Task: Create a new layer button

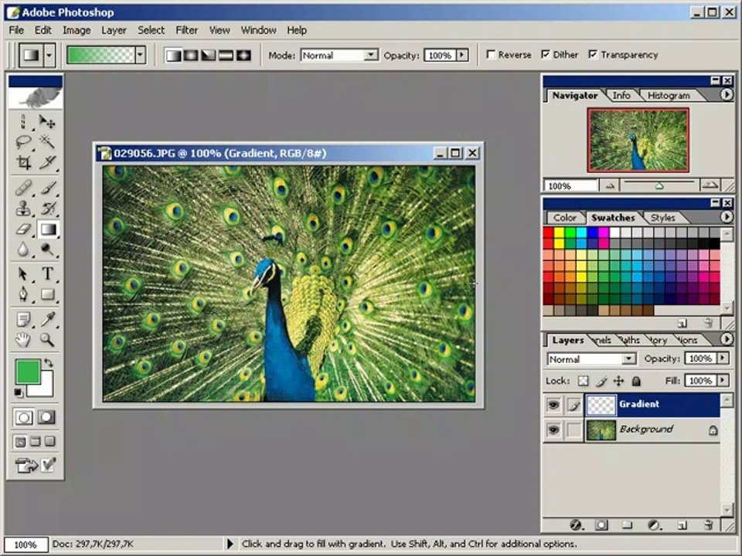Action: (x=682, y=525)
